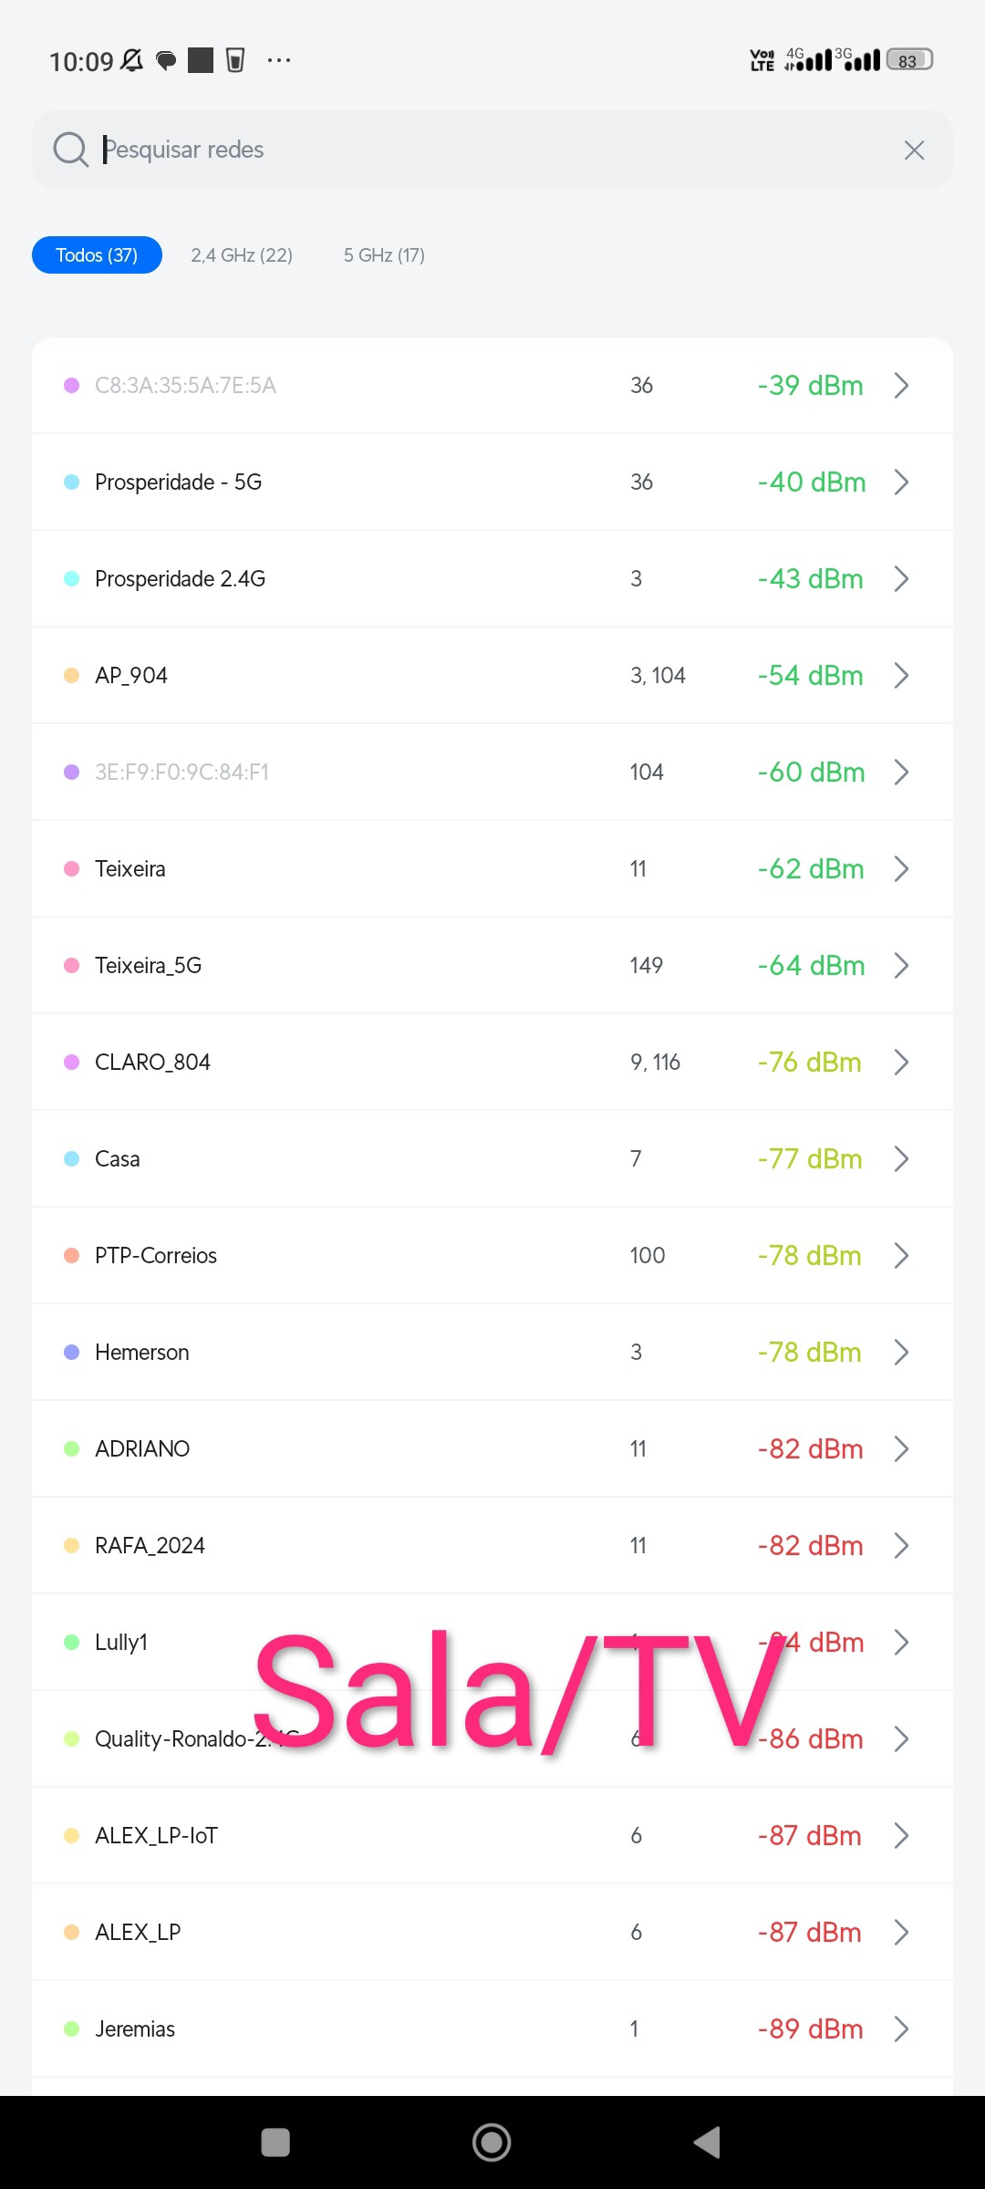Open chevron next to AP_904 network
Viewport: 985px width, 2189px height.
(901, 675)
